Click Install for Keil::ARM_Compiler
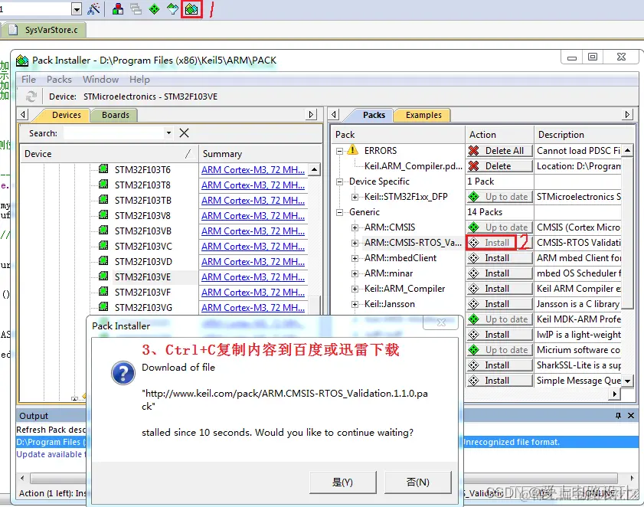The image size is (644, 507). click(499, 289)
